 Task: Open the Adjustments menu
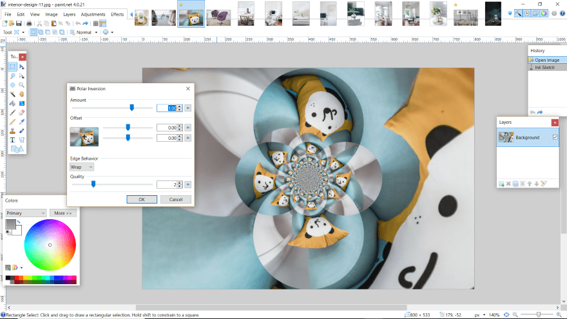point(93,14)
